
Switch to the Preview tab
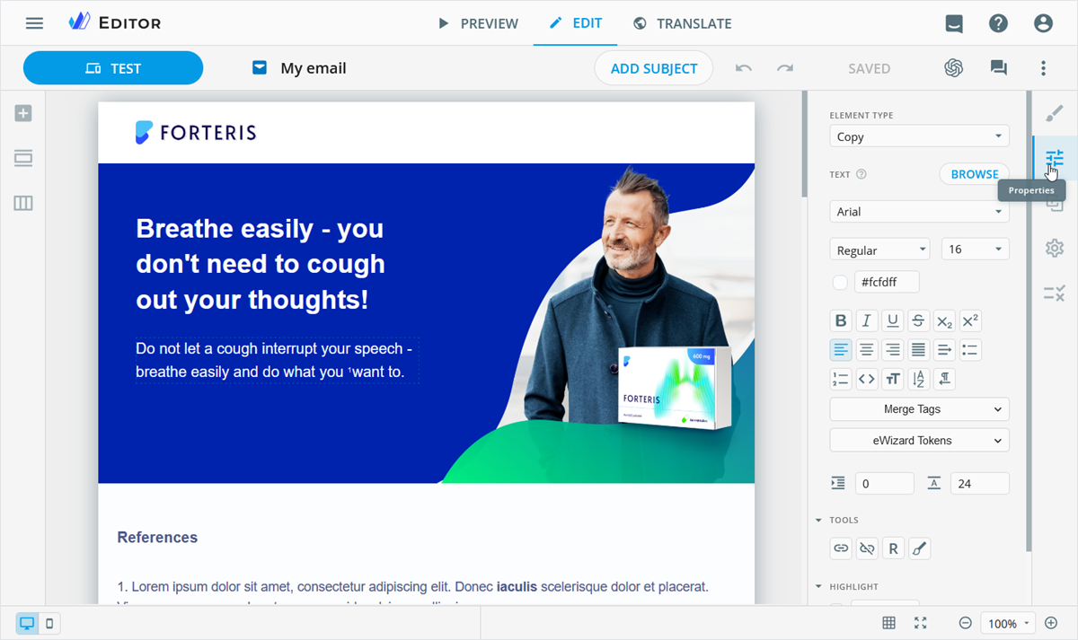478,23
